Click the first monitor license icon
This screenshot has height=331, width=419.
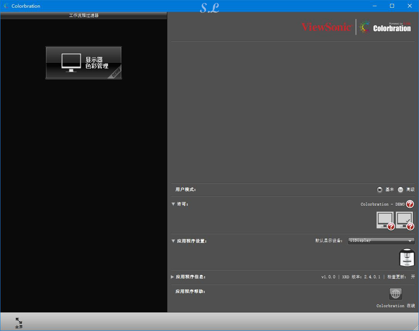tap(385, 221)
